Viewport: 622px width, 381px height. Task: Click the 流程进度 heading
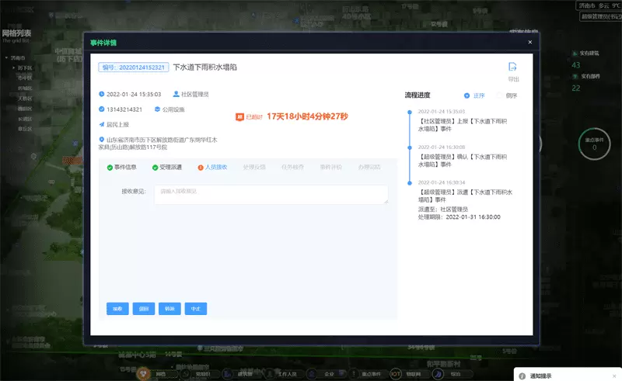tap(418, 95)
